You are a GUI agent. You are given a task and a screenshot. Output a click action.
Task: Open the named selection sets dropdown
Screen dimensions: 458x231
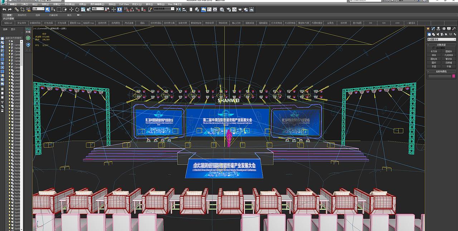tap(164, 9)
